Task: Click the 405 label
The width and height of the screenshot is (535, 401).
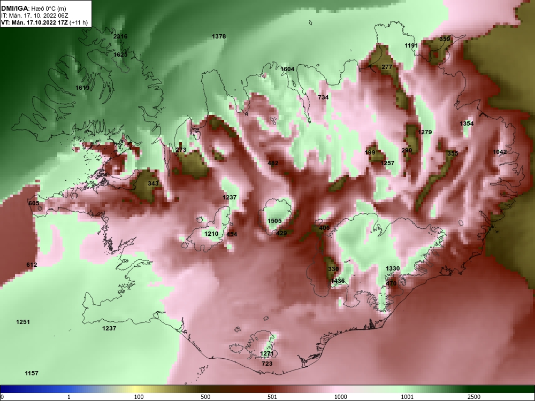Action: 325,228
